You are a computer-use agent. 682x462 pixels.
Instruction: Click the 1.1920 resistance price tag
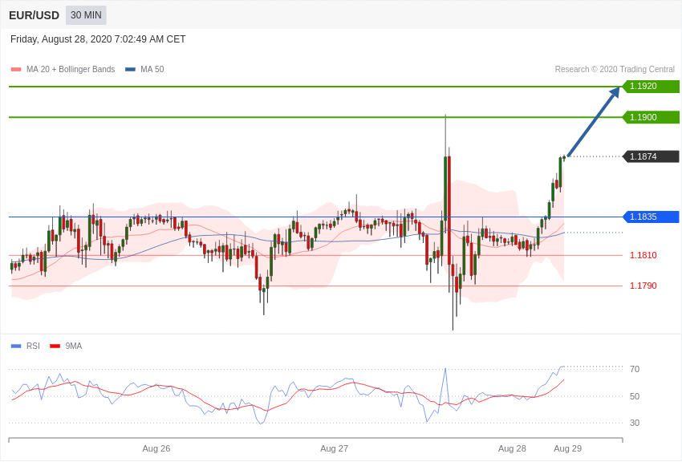pos(651,86)
